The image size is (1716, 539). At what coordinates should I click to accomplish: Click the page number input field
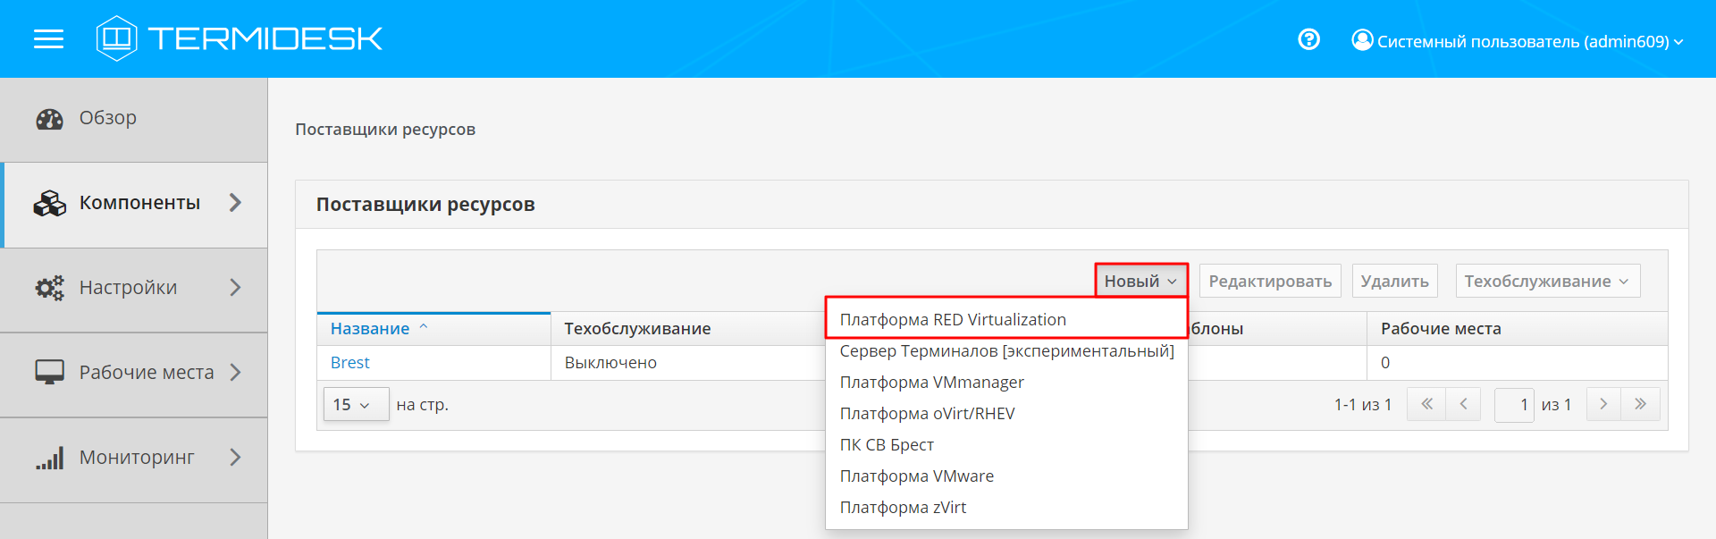1514,405
